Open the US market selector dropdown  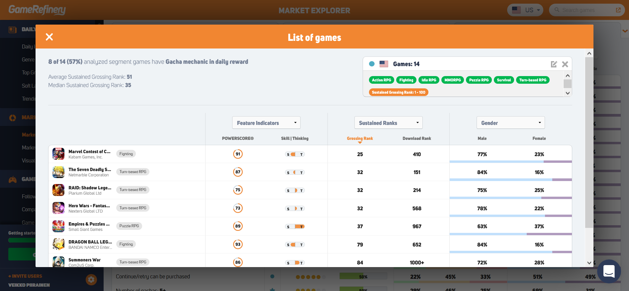coord(525,10)
